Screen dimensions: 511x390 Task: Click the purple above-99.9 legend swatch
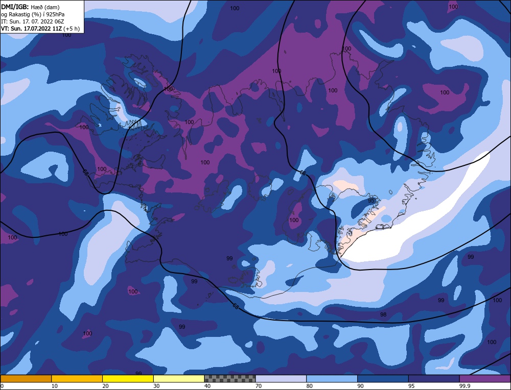[485, 379]
